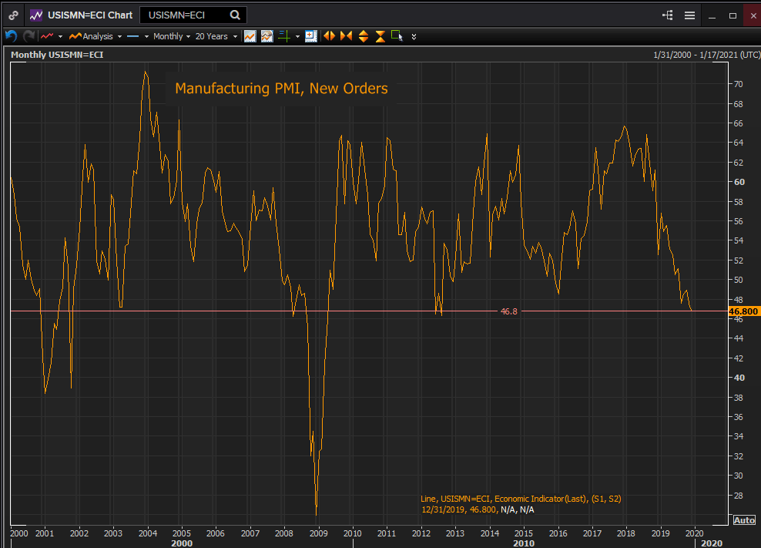Toggle the first chart view icon
Viewport: 761px width, 548px height.
250,36
